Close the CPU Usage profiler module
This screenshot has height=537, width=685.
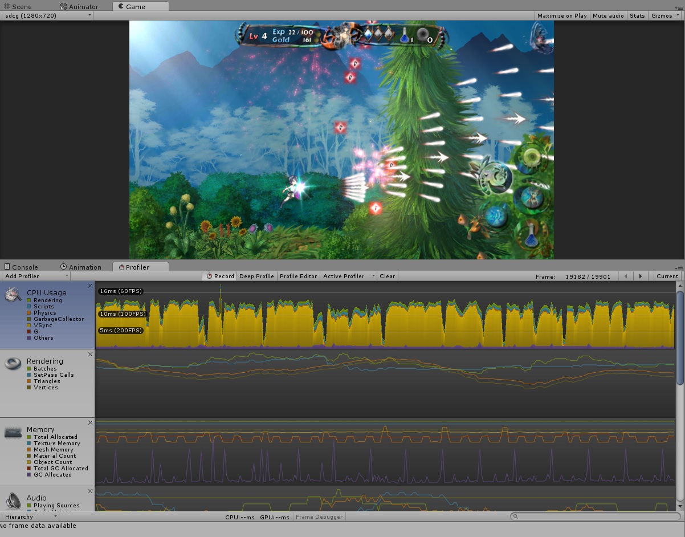pos(90,286)
